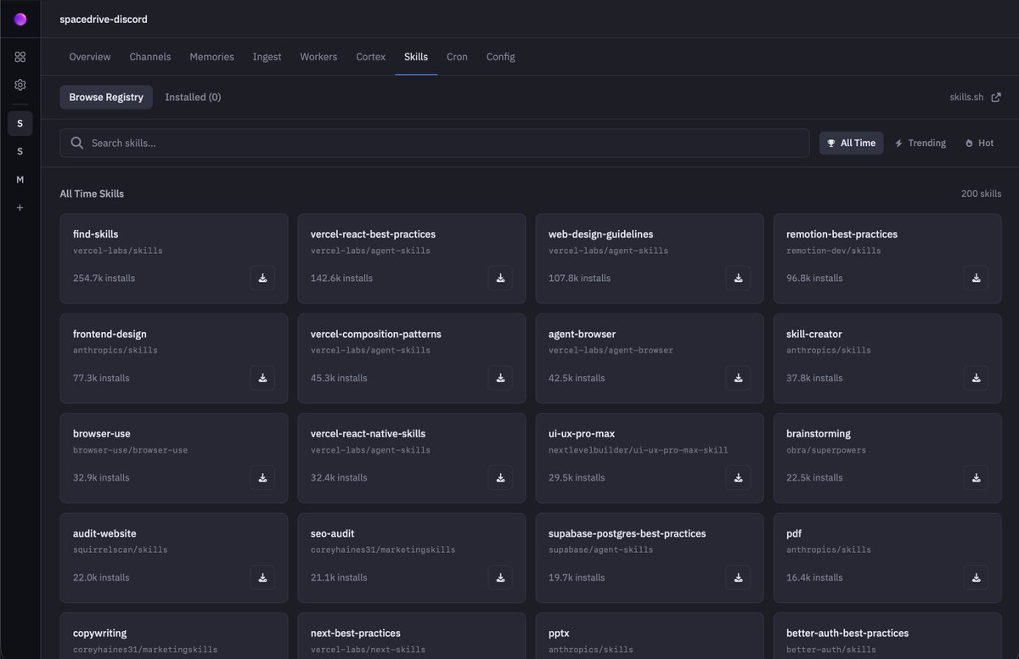Open the Ingest tab
Viewport: 1019px width, 659px height.
click(267, 57)
